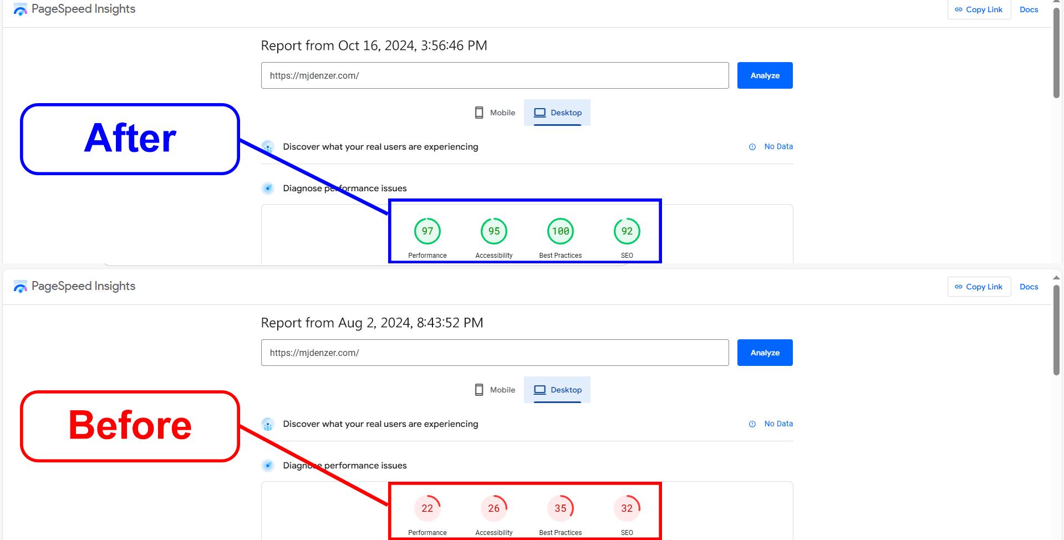This screenshot has width=1064, height=540.
Task: Click the mobile phone icon in top report tab
Action: coord(479,113)
